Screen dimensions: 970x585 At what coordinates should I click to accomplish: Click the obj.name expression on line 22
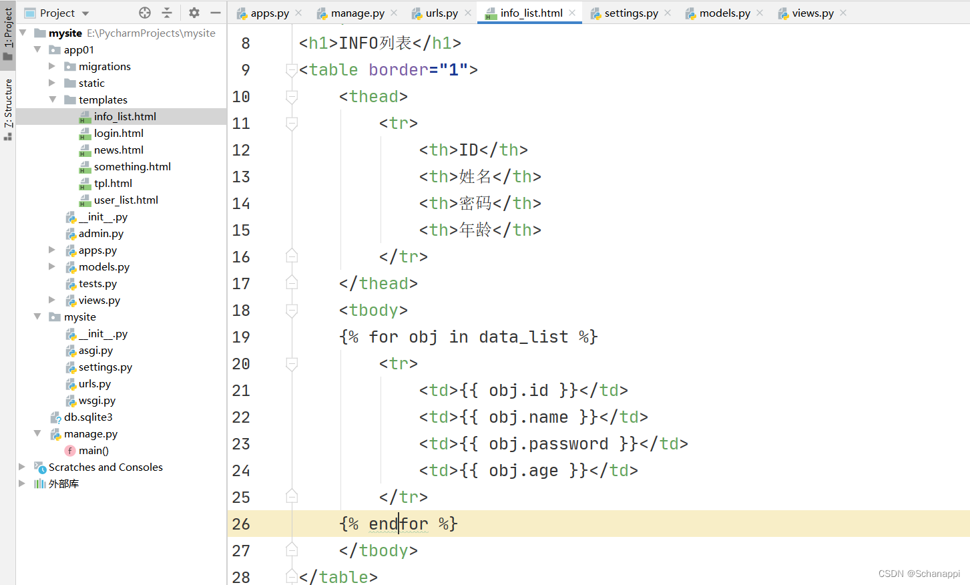point(529,417)
